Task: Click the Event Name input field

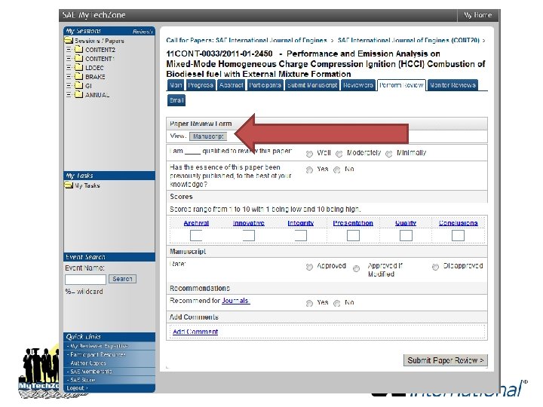Action: click(x=85, y=280)
